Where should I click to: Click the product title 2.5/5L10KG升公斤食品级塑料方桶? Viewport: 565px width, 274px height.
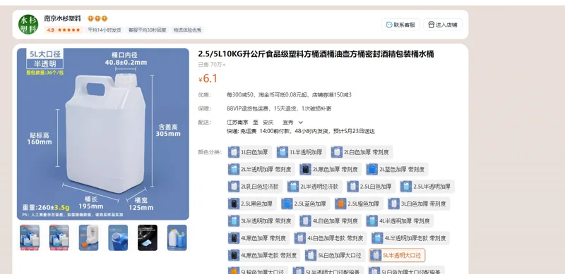pos(316,54)
